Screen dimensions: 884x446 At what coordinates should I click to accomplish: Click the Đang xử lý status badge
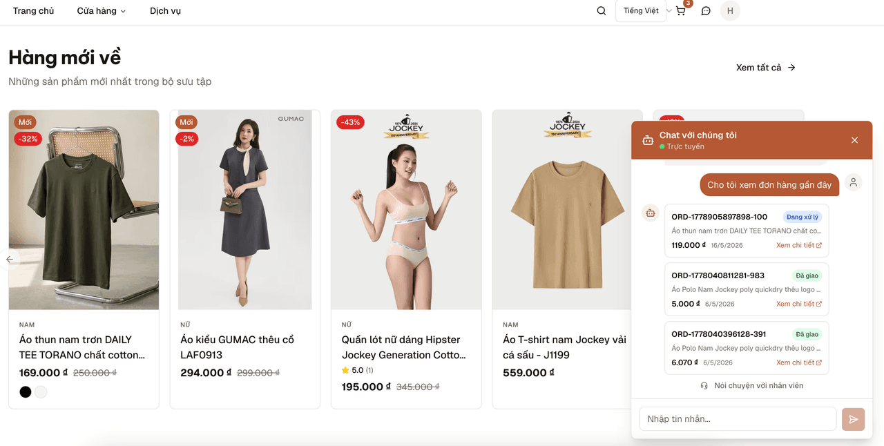[802, 217]
